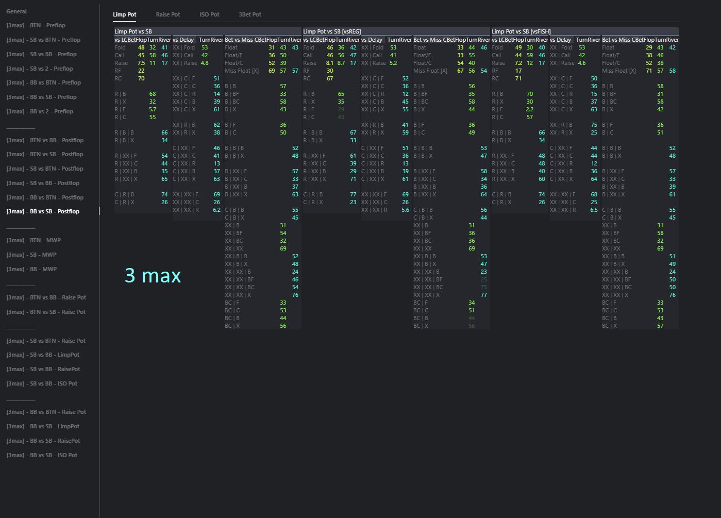Open General in the sidebar

16,11
